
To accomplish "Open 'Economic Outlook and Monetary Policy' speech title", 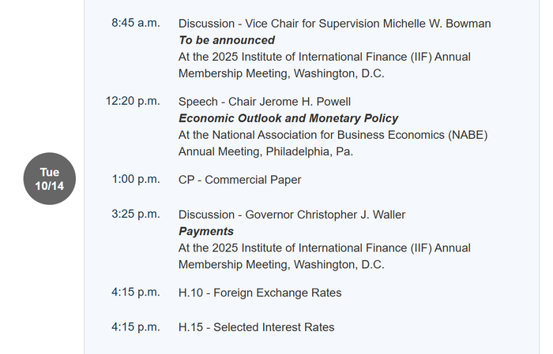I will click(x=288, y=118).
